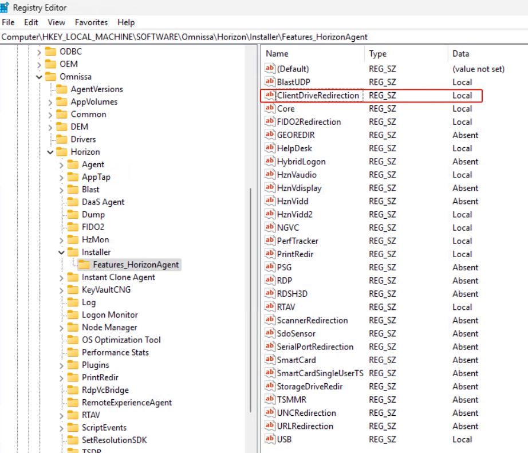Collapse the Installer key
528x453 pixels.
(x=61, y=253)
